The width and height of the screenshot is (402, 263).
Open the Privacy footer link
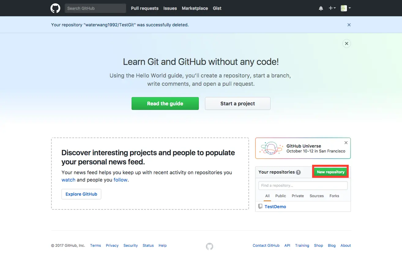click(112, 246)
